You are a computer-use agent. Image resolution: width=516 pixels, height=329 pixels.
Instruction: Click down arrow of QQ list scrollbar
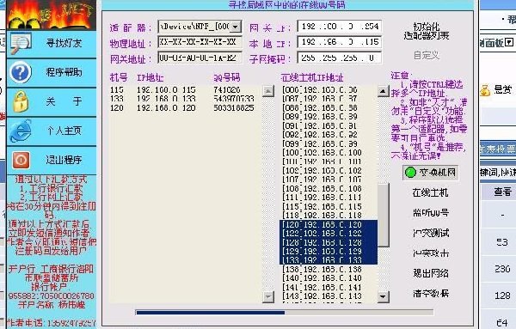coord(268,297)
